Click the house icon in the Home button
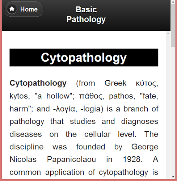The image size is (177, 181). click(12, 9)
